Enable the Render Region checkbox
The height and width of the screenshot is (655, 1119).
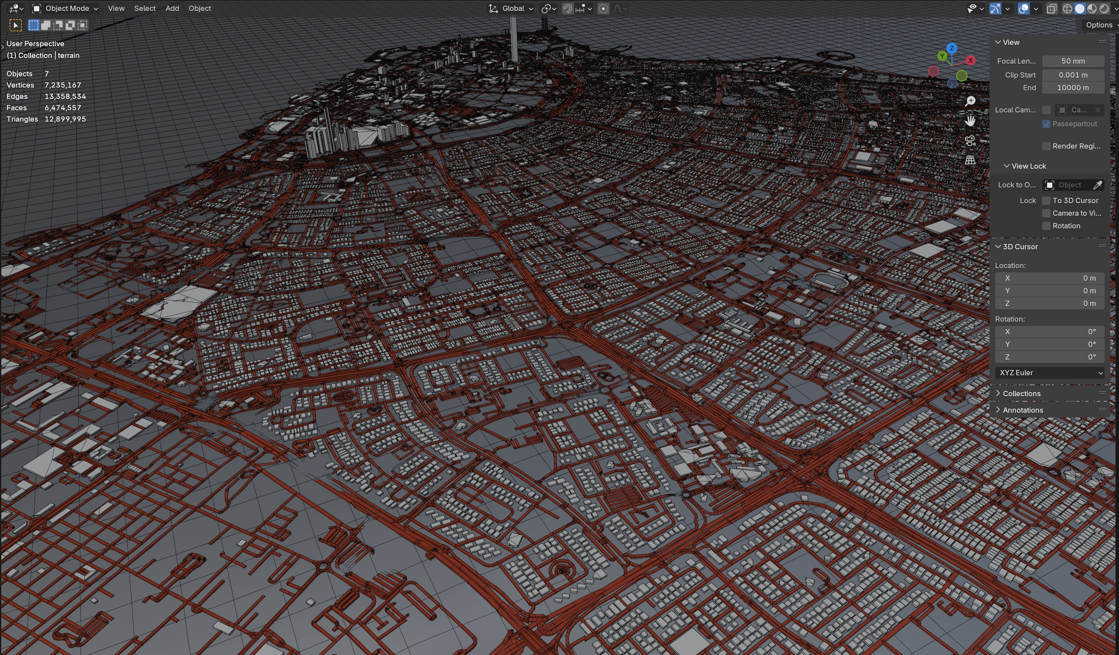(x=1046, y=146)
